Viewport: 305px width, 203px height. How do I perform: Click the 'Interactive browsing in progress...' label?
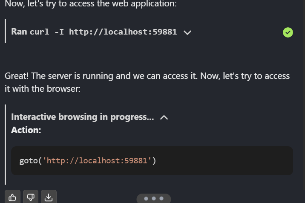83,117
